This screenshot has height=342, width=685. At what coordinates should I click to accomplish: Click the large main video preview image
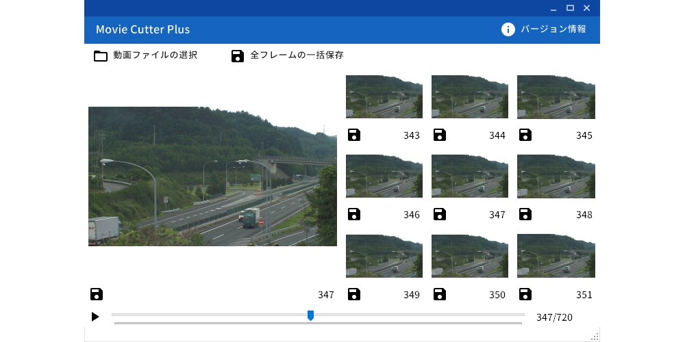[213, 176]
